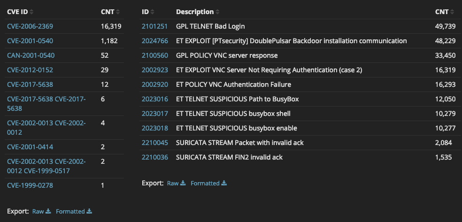Image resolution: width=462 pixels, height=222 pixels.
Task: Export signature table as Raw
Action: (176, 183)
